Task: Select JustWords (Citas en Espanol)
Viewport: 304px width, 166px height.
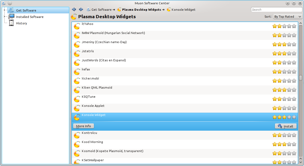Action: [x=185, y=62]
